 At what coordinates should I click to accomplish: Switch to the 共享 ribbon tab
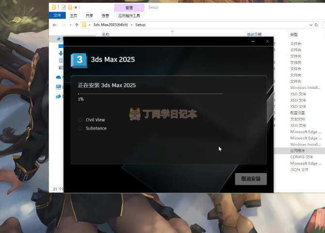(x=89, y=15)
